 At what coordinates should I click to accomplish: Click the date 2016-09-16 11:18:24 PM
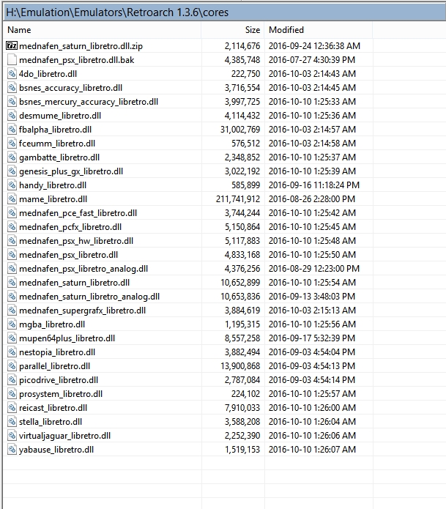tap(314, 185)
